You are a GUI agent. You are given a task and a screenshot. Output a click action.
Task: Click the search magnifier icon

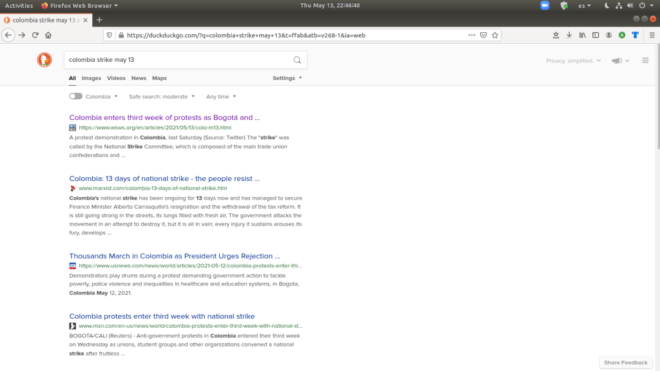click(297, 60)
